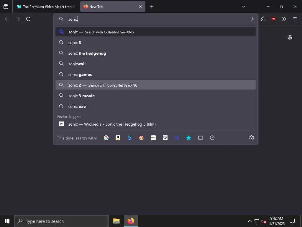Open the notification center icon
The height and width of the screenshot is (227, 302).
pos(292,221)
